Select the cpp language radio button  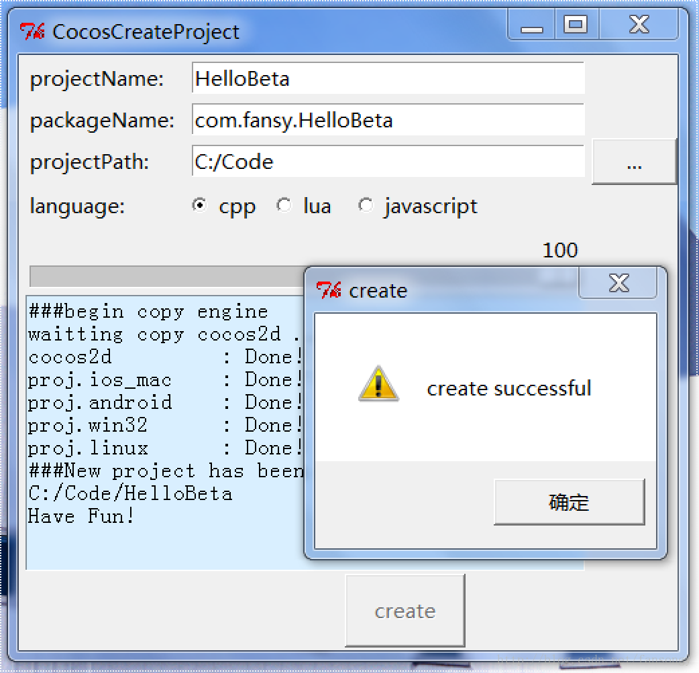pyautogui.click(x=199, y=205)
